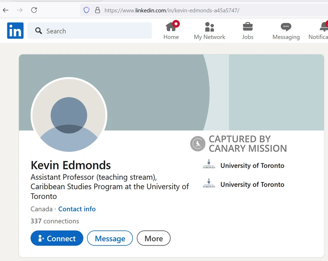Click the Canada location text
The height and width of the screenshot is (261, 328).
(41, 209)
